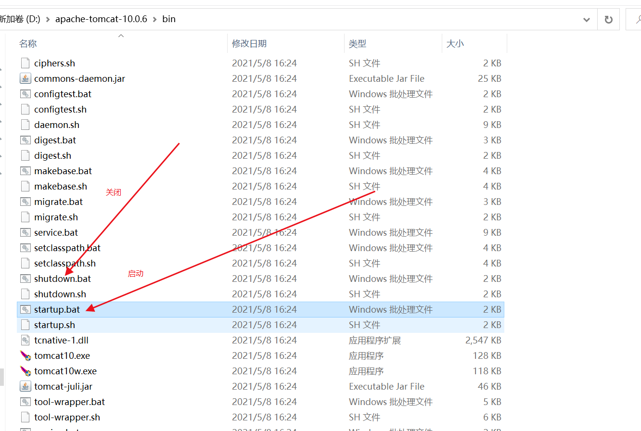Click the file name service.bat
This screenshot has height=431, width=641.
pyautogui.click(x=56, y=232)
